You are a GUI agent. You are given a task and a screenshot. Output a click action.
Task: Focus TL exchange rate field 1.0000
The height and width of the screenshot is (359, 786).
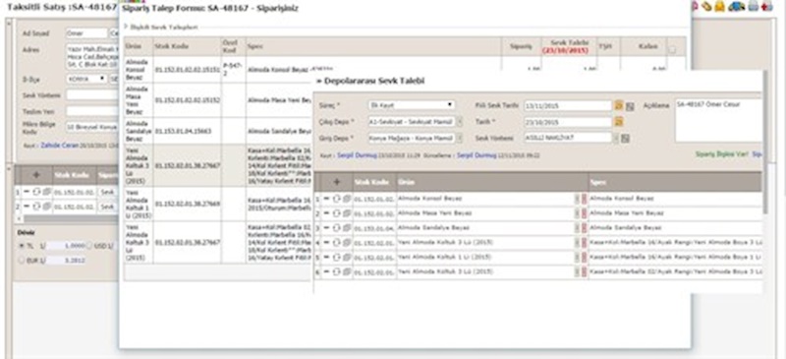[x=65, y=246]
